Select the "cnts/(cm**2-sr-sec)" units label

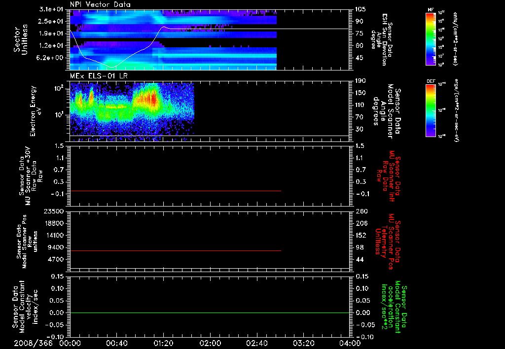(x=455, y=38)
